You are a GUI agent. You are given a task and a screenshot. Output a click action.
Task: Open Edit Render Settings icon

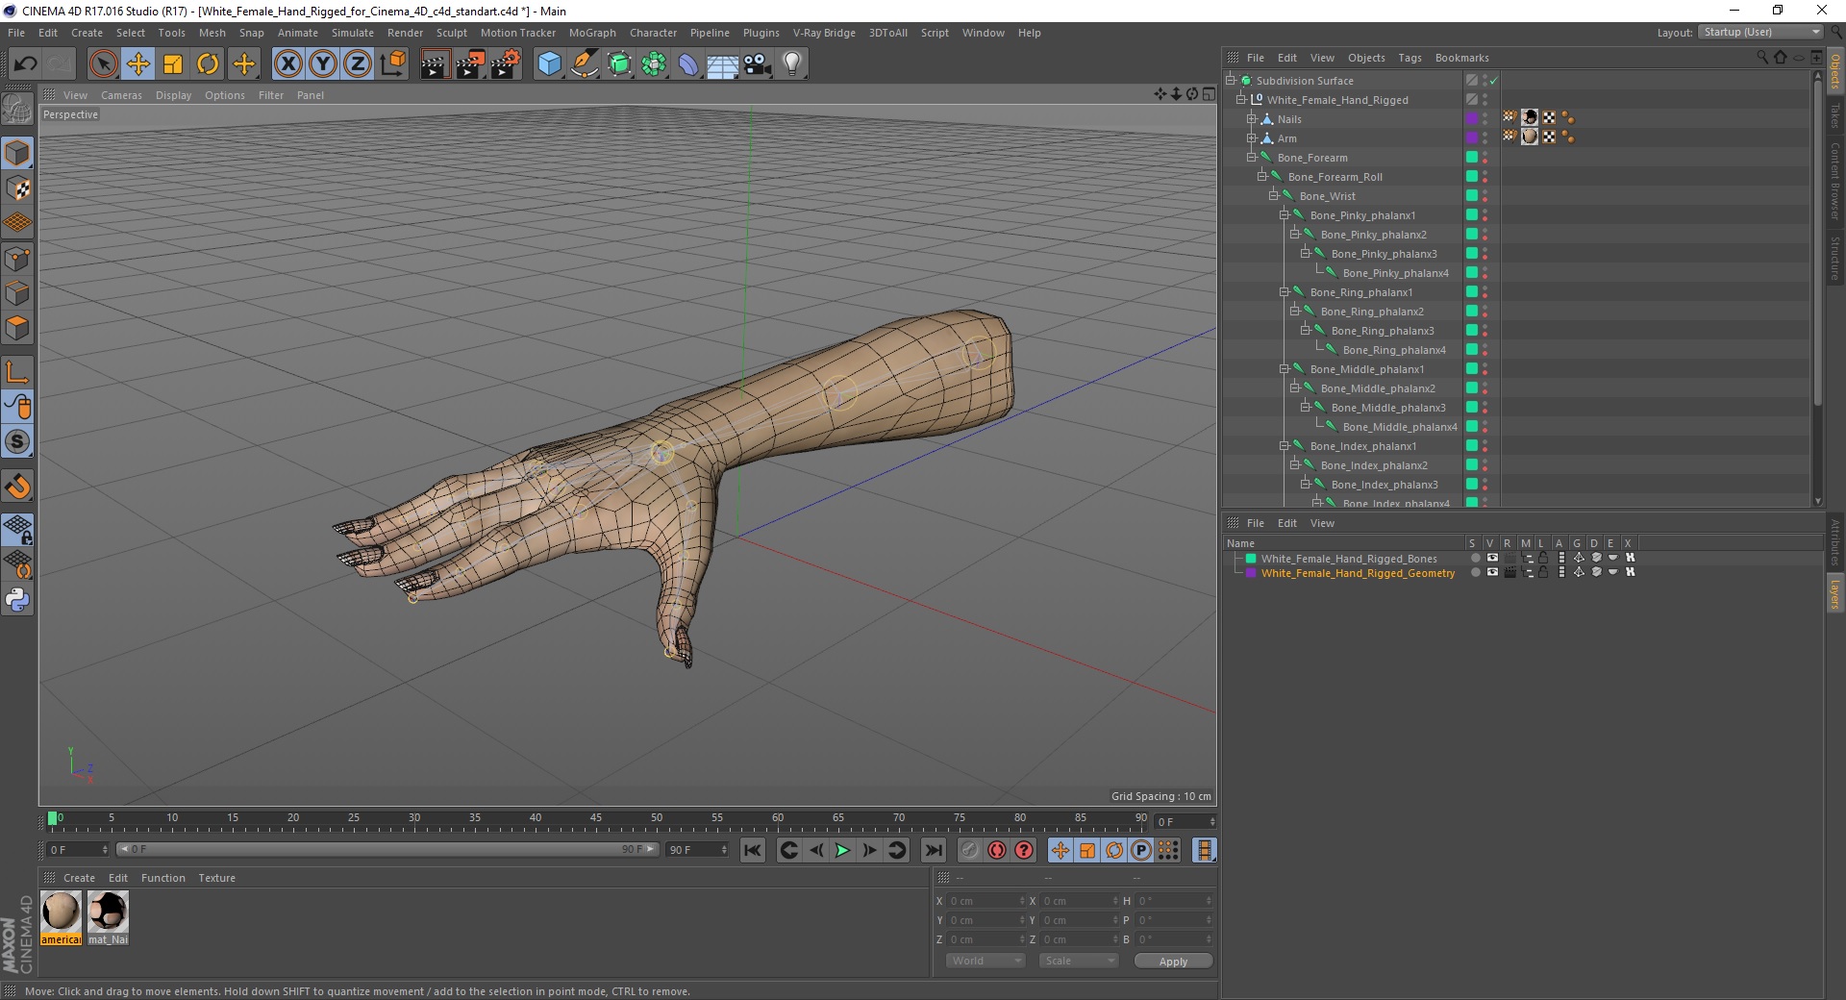point(506,64)
